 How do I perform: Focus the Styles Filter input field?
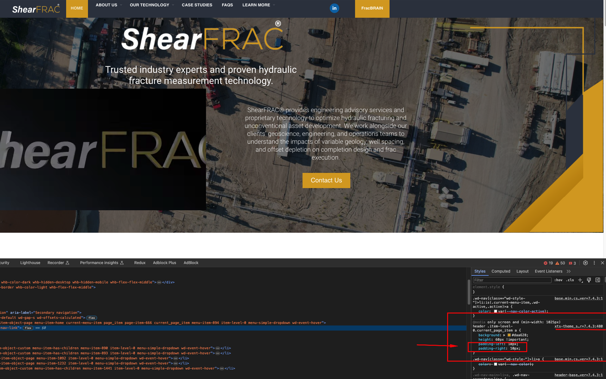coord(512,280)
